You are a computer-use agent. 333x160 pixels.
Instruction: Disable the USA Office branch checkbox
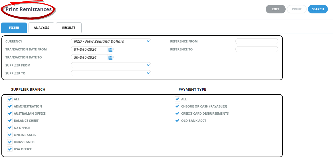pyautogui.click(x=10, y=149)
